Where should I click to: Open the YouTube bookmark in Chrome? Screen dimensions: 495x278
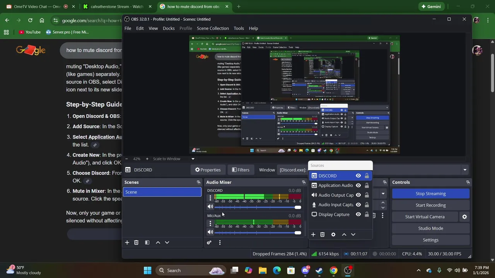tap(30, 32)
